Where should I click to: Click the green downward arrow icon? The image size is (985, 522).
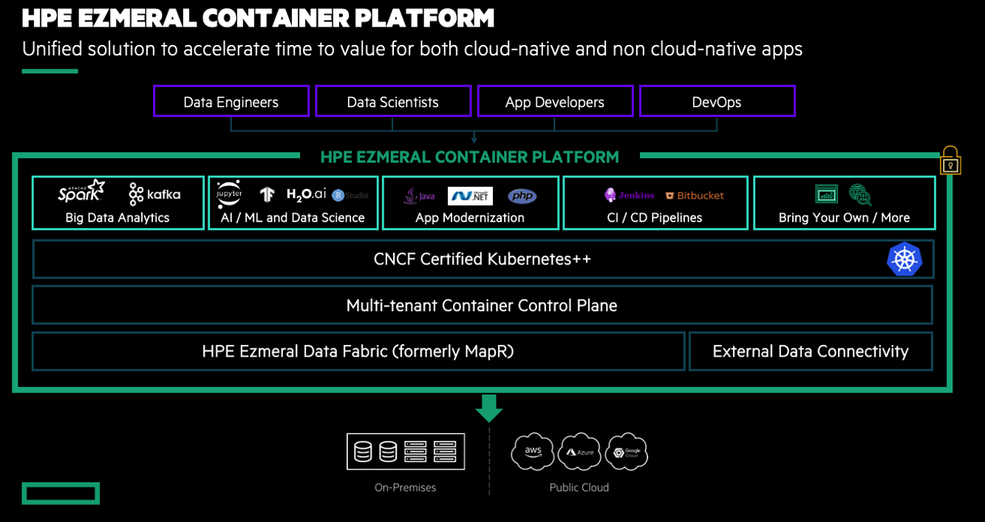tap(488, 408)
